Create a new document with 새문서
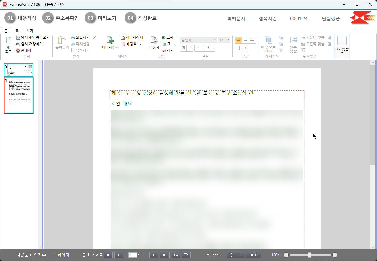 tap(8, 45)
